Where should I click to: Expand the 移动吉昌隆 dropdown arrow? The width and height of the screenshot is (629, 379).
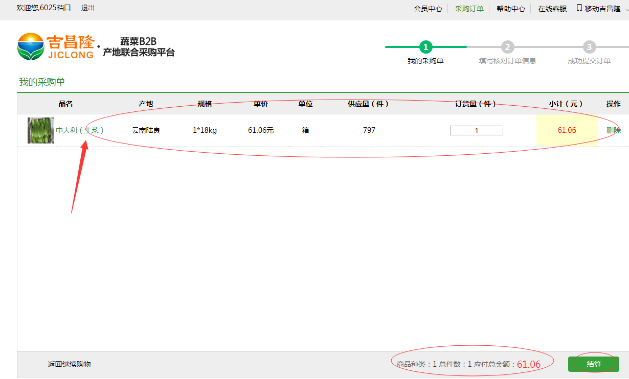click(626, 9)
